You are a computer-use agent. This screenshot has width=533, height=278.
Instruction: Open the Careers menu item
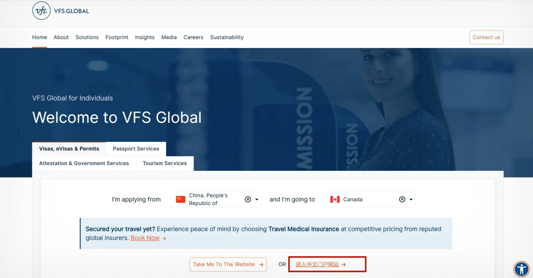(193, 37)
